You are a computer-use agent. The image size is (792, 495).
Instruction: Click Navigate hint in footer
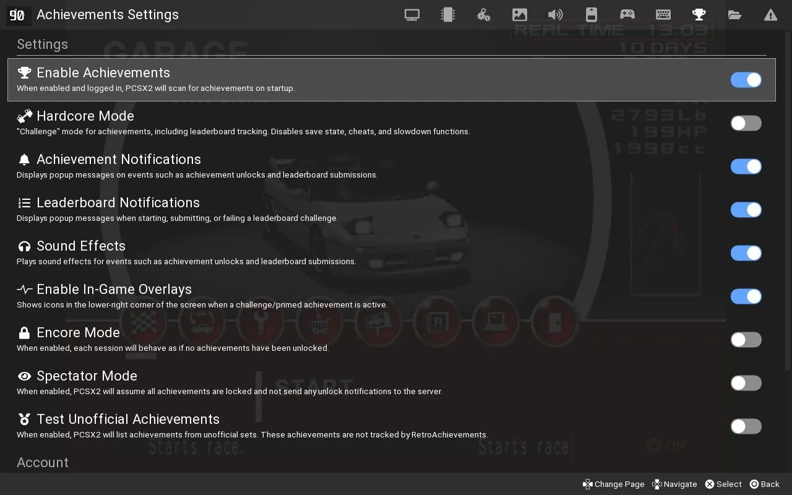[674, 484]
